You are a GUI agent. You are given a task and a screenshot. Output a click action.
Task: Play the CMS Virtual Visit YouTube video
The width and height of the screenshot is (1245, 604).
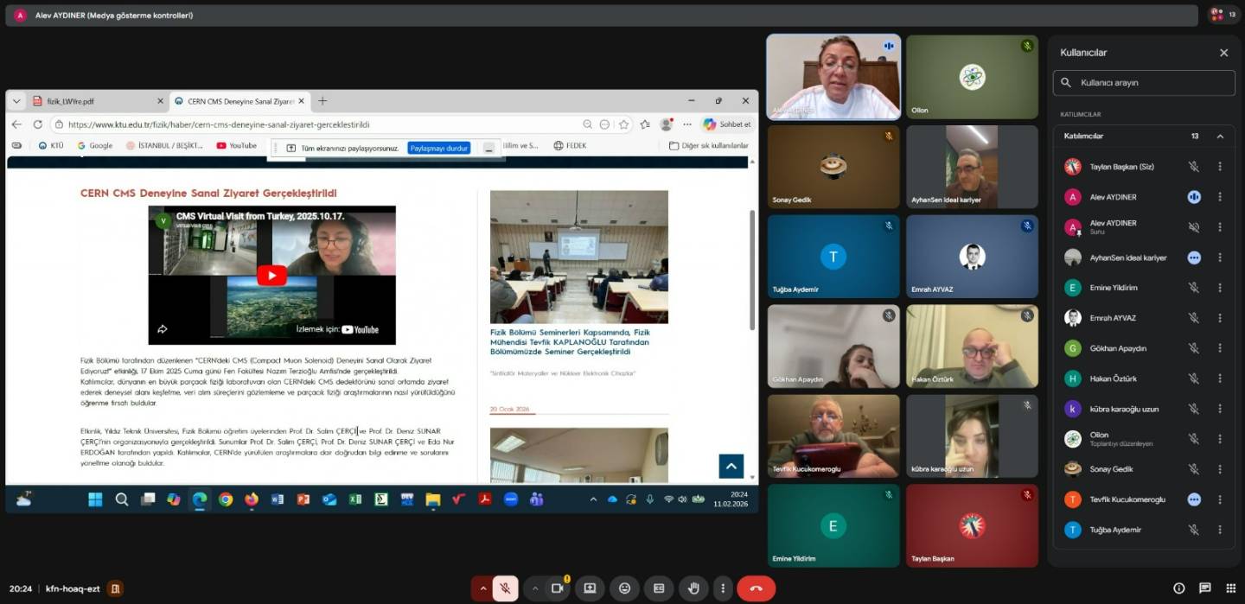(271, 276)
